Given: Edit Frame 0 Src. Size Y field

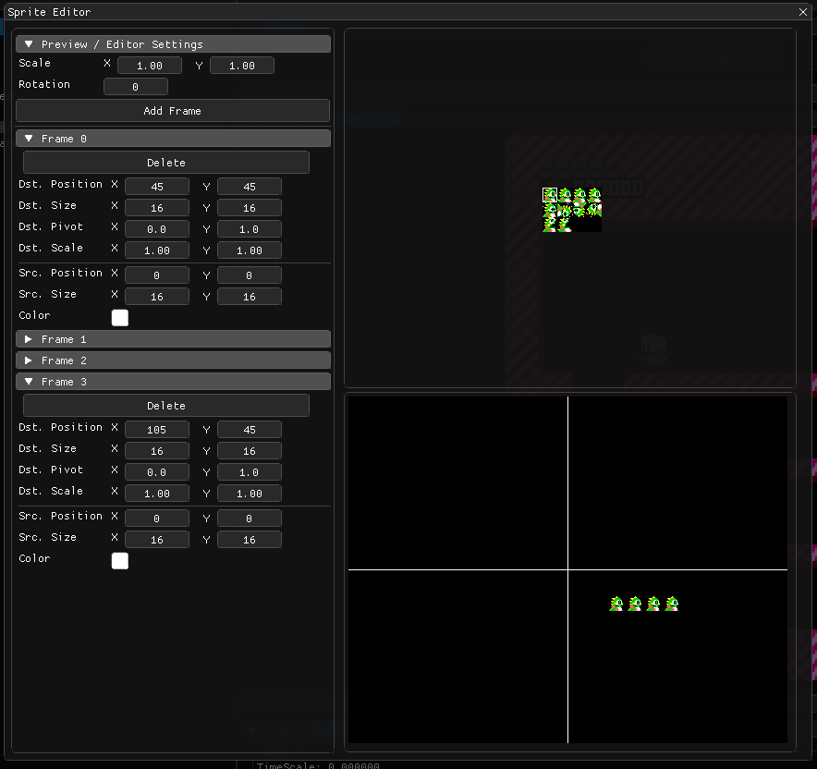Looking at the screenshot, I should tap(249, 297).
